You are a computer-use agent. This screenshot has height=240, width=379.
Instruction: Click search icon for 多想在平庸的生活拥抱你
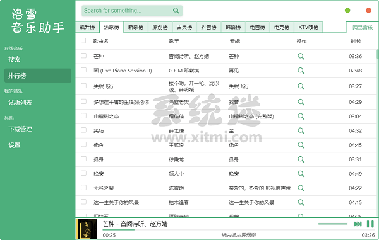301,102
